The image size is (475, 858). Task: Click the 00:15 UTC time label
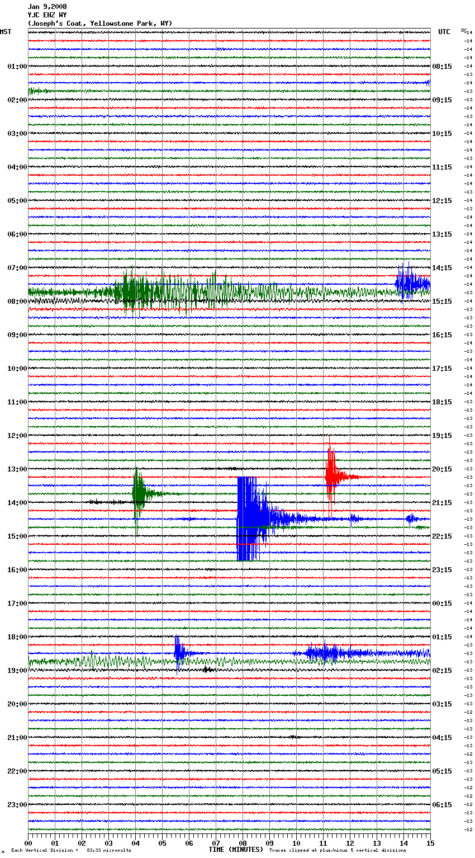442,604
